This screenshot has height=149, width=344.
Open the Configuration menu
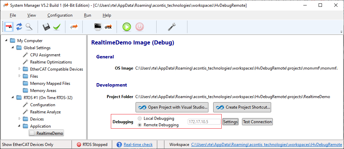pos(60,15)
